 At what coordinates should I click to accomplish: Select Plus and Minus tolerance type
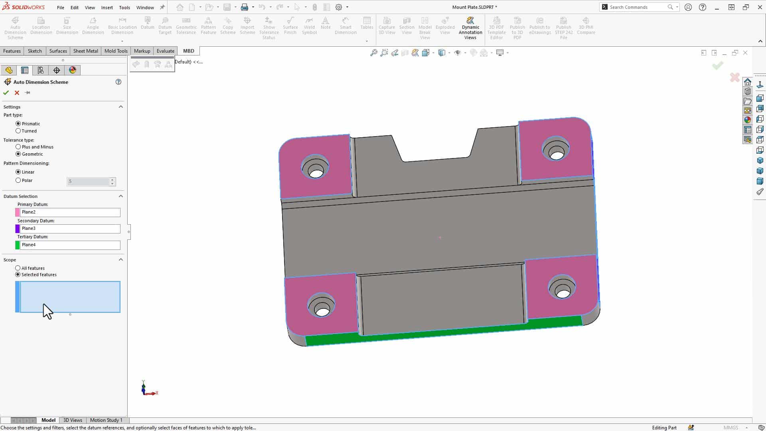pyautogui.click(x=18, y=146)
